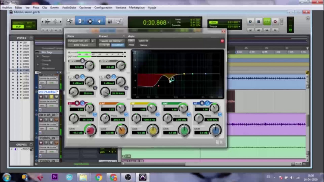This screenshot has width=324, height=182.
Task: Select the Pencil tool
Action: point(118,22)
